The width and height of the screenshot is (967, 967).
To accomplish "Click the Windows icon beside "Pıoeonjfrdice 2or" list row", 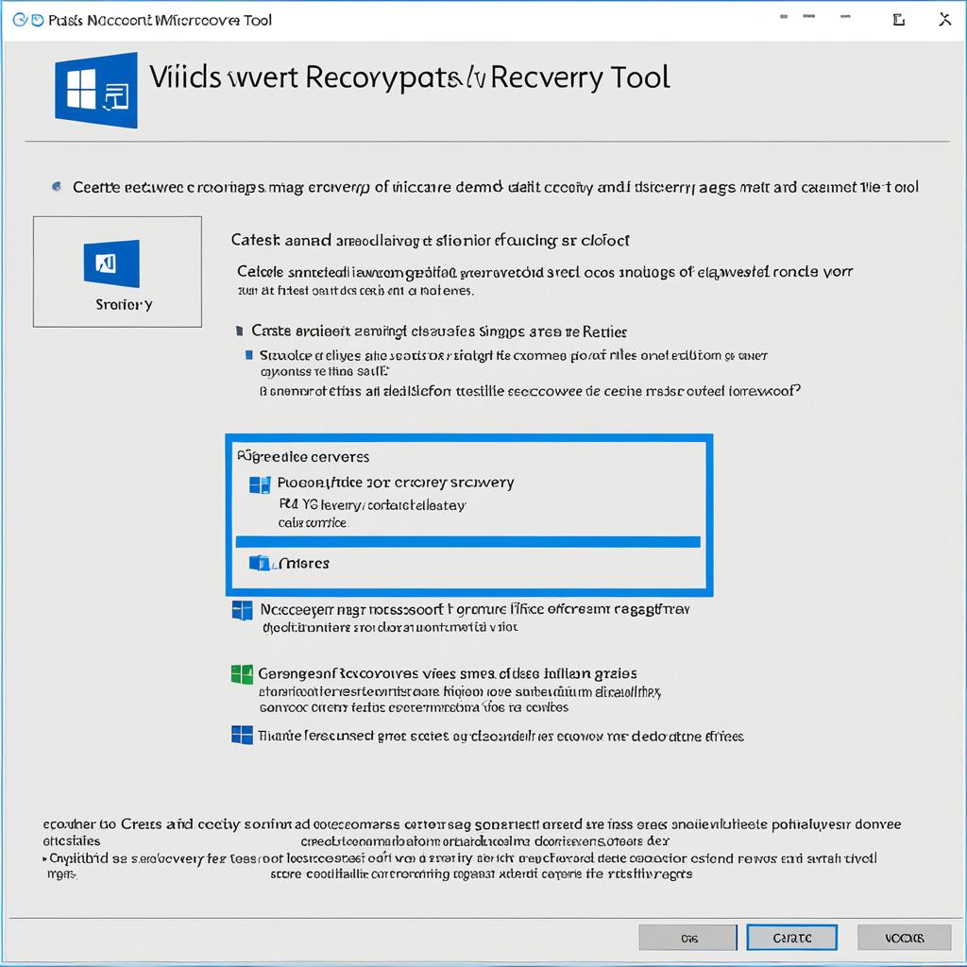I will [260, 484].
